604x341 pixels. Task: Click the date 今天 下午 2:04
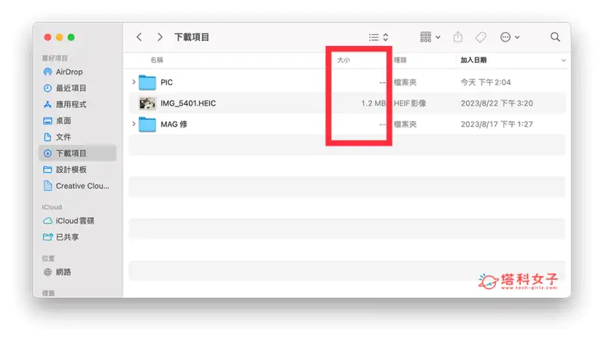pos(485,82)
